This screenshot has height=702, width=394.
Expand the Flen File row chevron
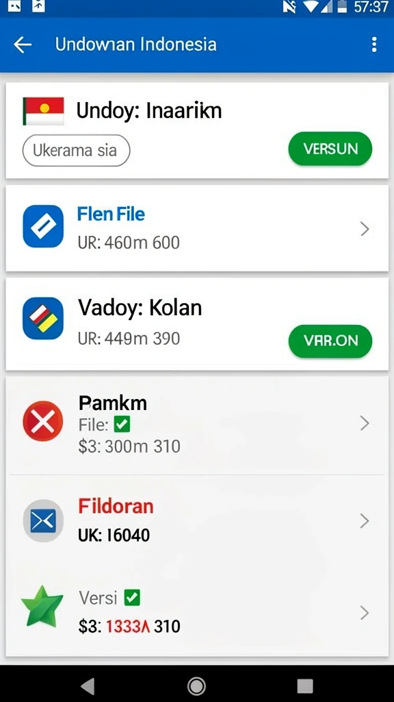(x=365, y=229)
